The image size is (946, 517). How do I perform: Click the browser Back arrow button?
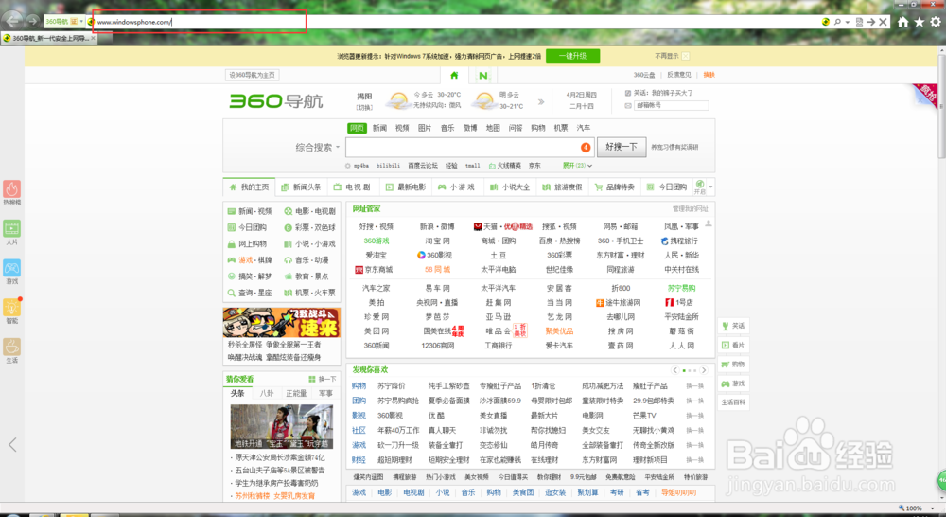pyautogui.click(x=12, y=21)
